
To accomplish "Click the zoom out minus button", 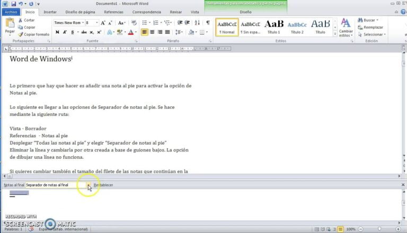I will click(x=360, y=229).
